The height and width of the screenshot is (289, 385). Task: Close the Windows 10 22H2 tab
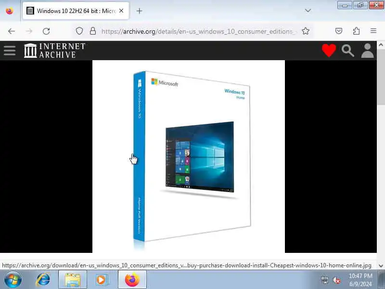tap(121, 11)
